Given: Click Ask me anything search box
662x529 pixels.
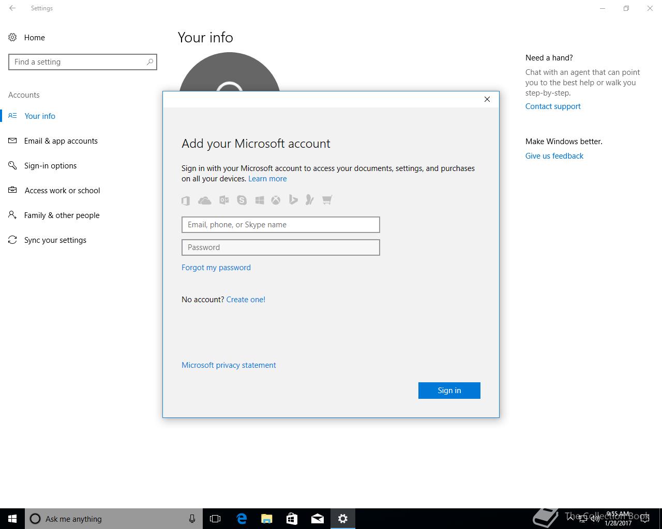Looking at the screenshot, I should pos(114,519).
